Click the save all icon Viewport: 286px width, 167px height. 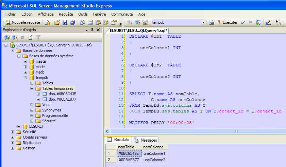point(73,22)
